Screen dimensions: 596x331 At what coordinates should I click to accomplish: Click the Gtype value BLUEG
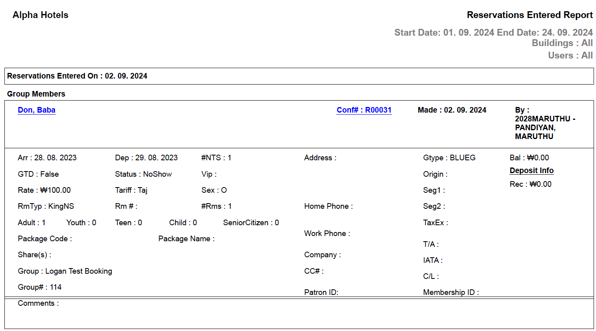449,157
